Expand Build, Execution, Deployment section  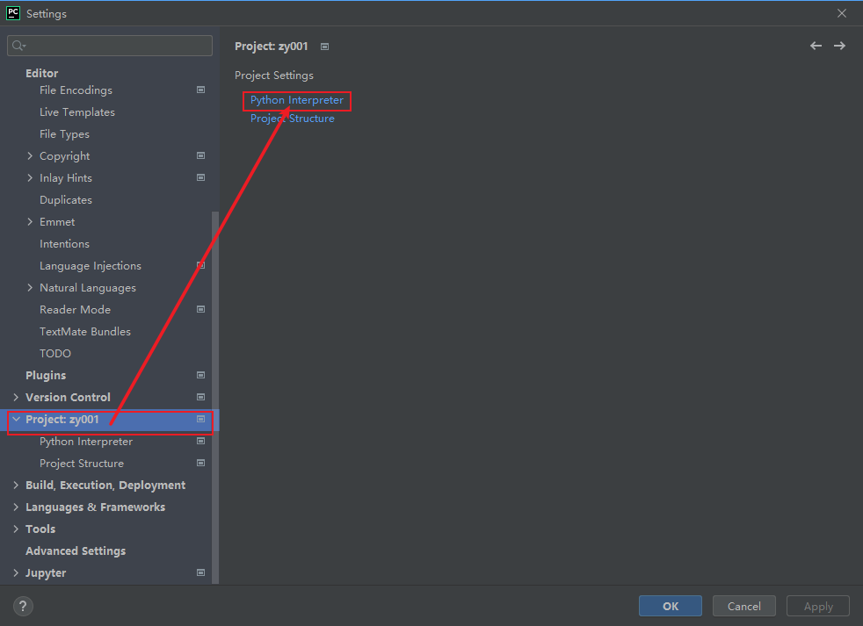(x=16, y=486)
